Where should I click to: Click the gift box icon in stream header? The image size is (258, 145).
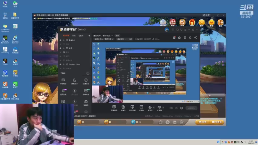[174, 37]
